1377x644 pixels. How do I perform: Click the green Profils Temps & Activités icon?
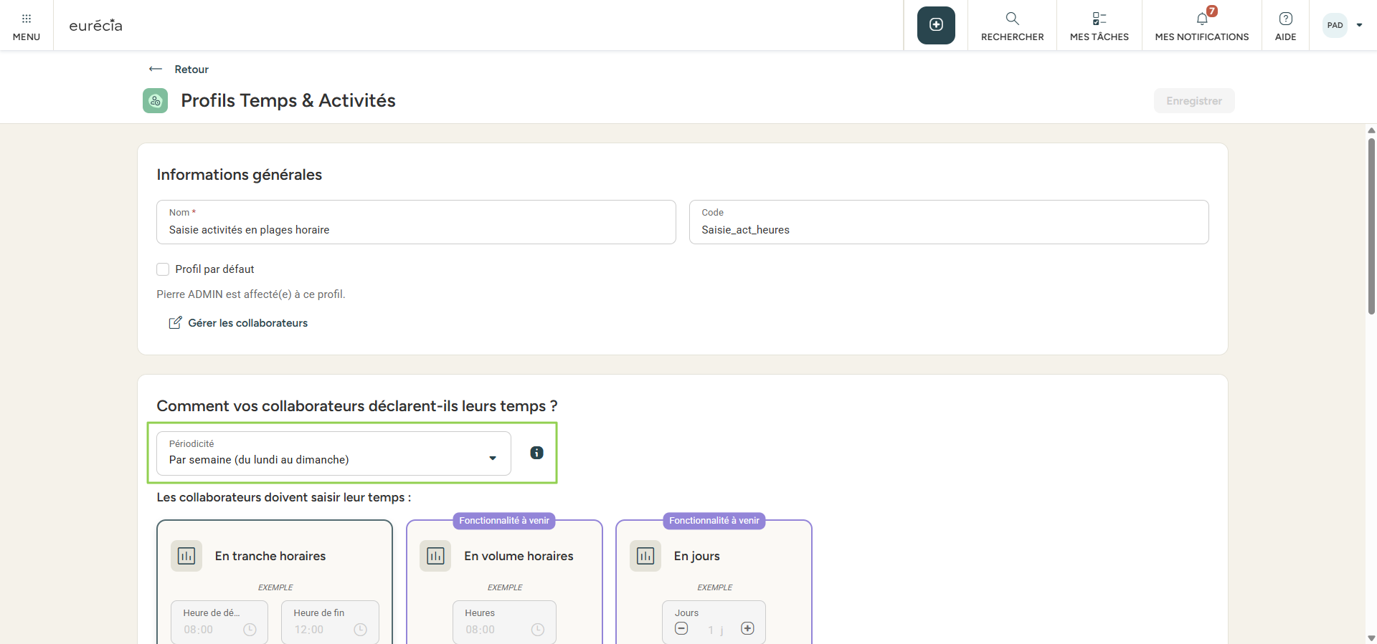point(156,101)
